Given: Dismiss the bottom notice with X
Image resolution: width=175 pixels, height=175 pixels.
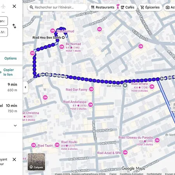Looking at the screenshot, I should pyautogui.click(x=14, y=159).
